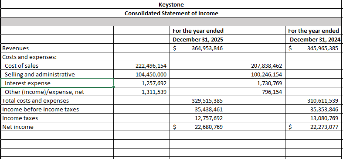Viewport: 343px width, 159px height.
Task: Click cost of sales value 222,496,154
Action: click(142, 66)
